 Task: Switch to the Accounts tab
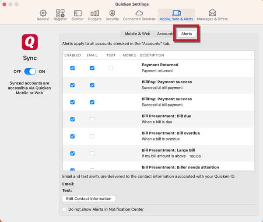tap(165, 34)
